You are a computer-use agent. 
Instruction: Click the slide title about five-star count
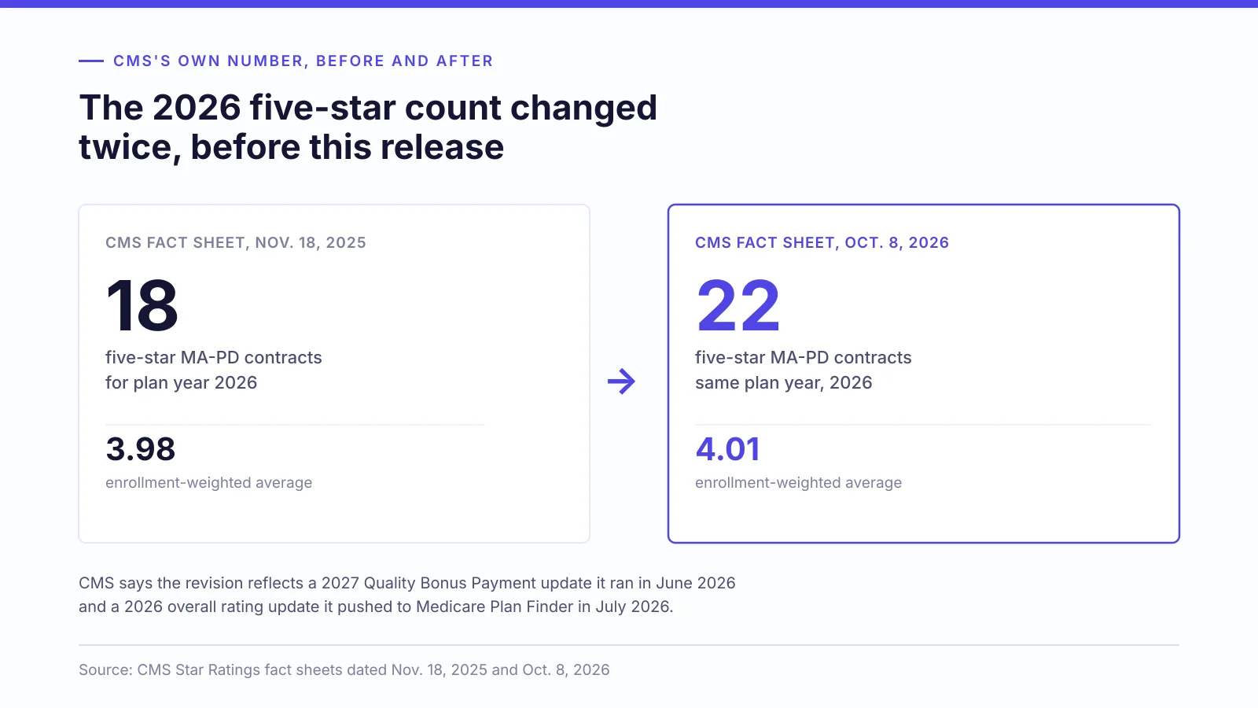tap(368, 127)
